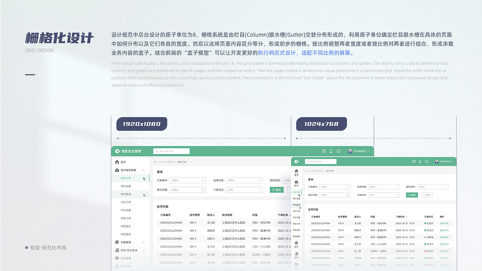Click the bell icon in the 1024 mockup header
The image size is (482, 271).
[420, 161]
